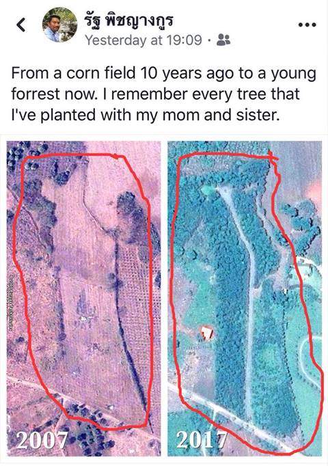Open the 2017 satellite photo
Screen dimensions: 328x466
point(245,298)
